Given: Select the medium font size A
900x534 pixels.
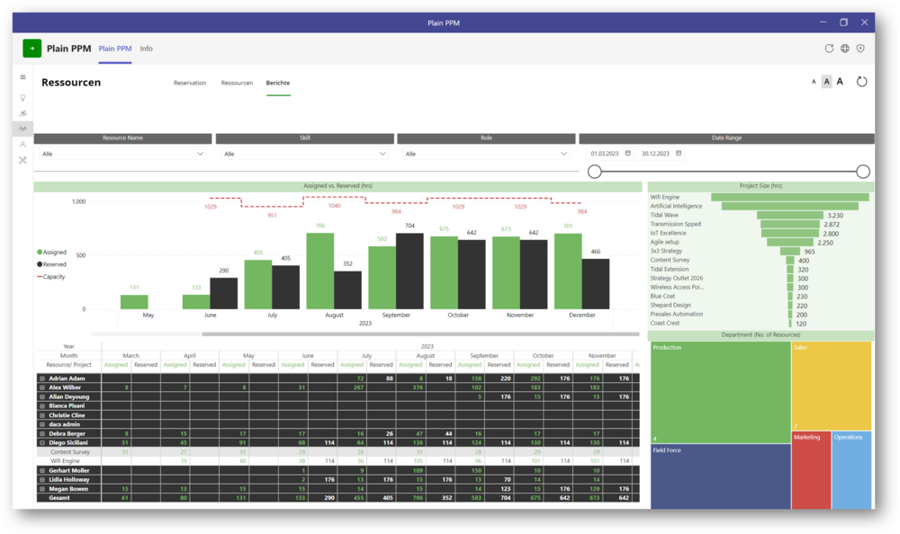Looking at the screenshot, I should pos(827,82).
